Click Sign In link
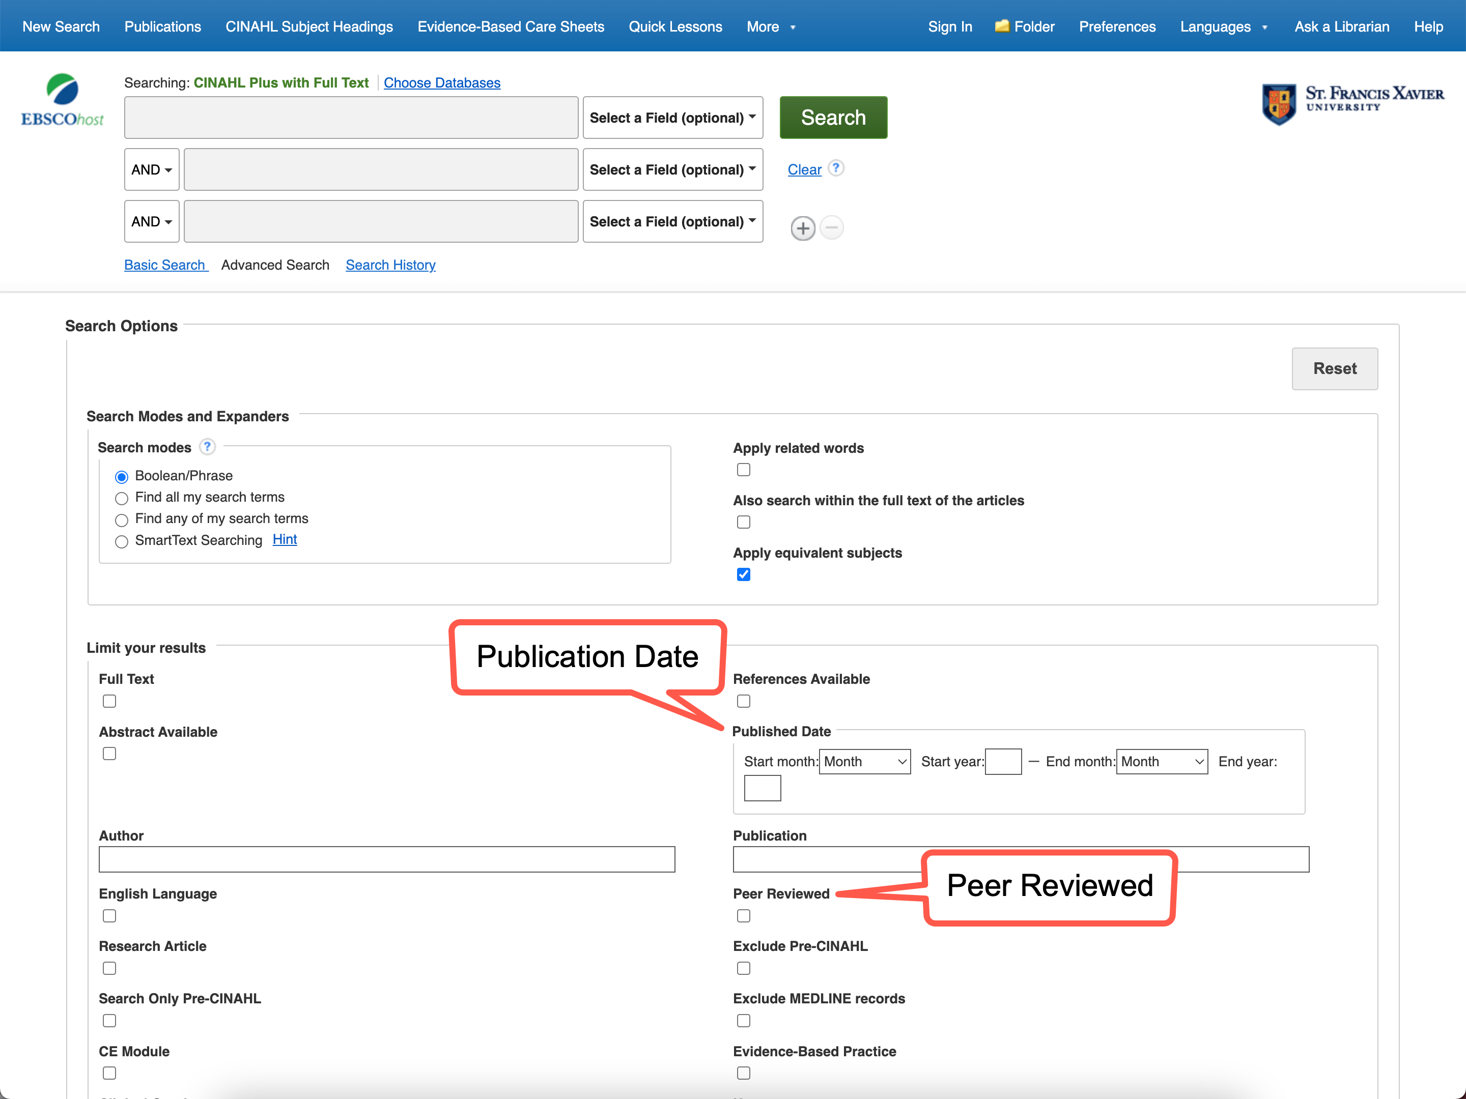Image resolution: width=1466 pixels, height=1099 pixels. 950,26
